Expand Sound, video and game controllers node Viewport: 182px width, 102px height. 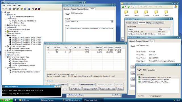(x=5, y=51)
